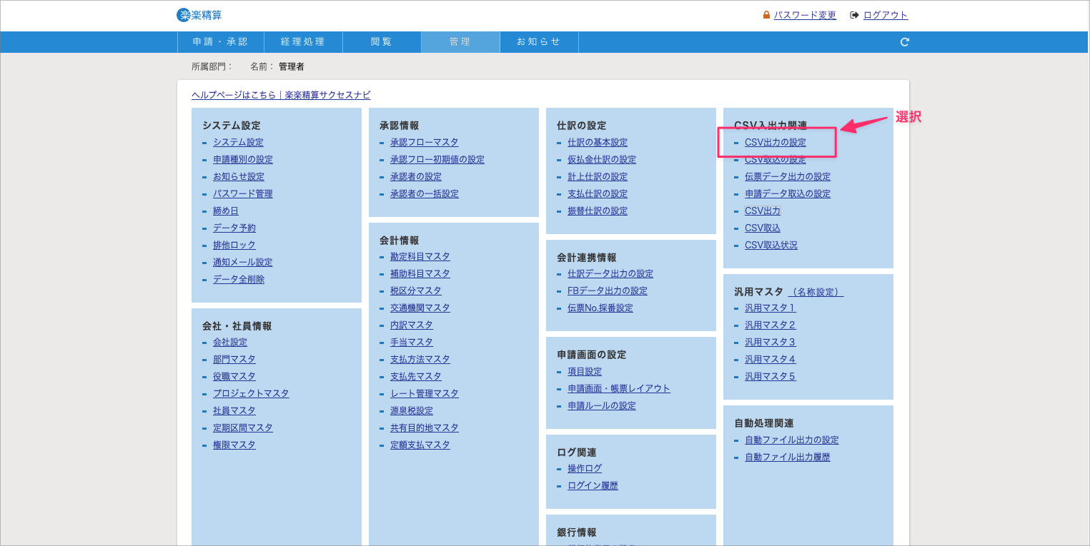Open 手当マスタ
1090x546 pixels.
(x=412, y=343)
